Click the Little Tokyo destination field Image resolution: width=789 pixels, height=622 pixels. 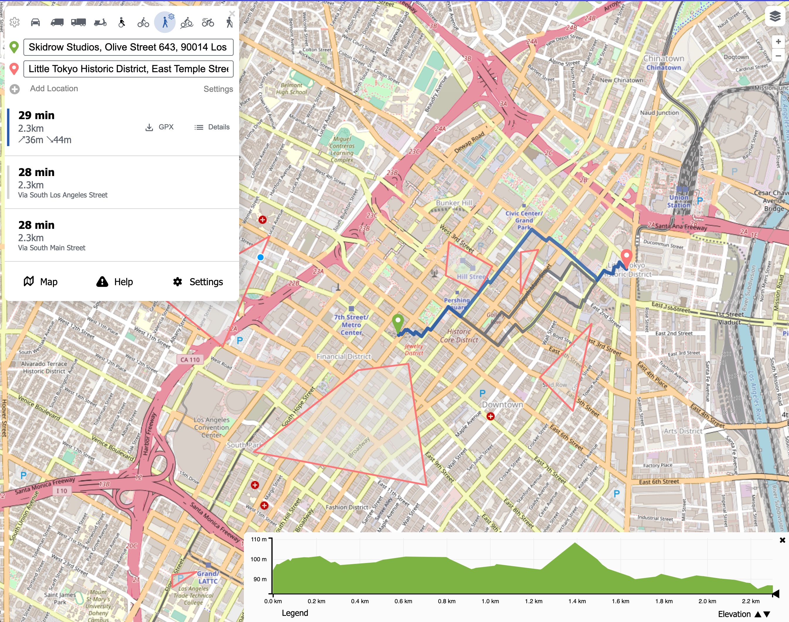tap(128, 69)
